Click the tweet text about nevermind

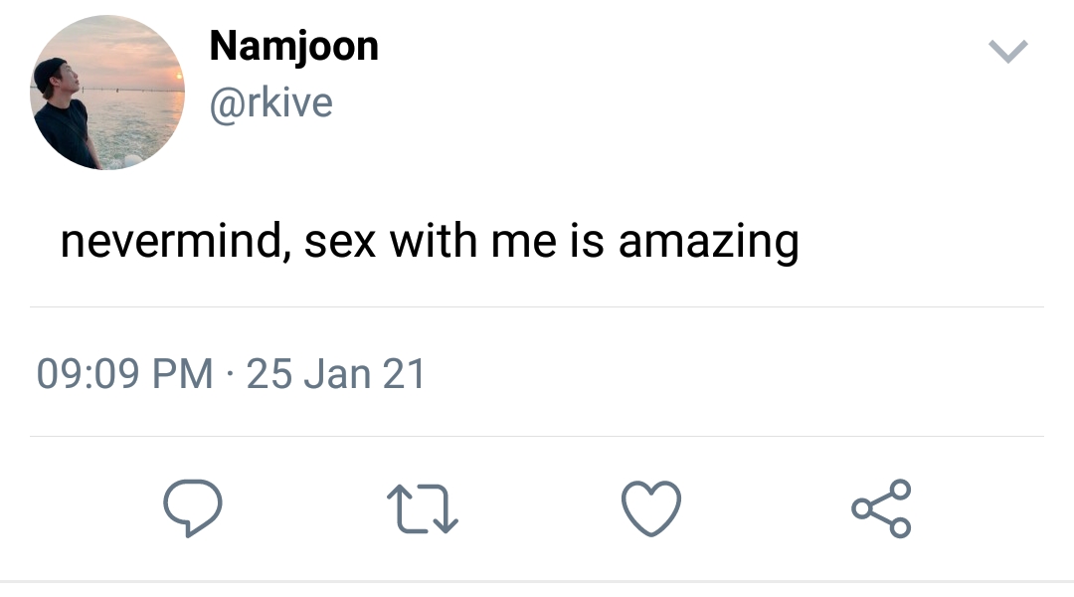[429, 241]
